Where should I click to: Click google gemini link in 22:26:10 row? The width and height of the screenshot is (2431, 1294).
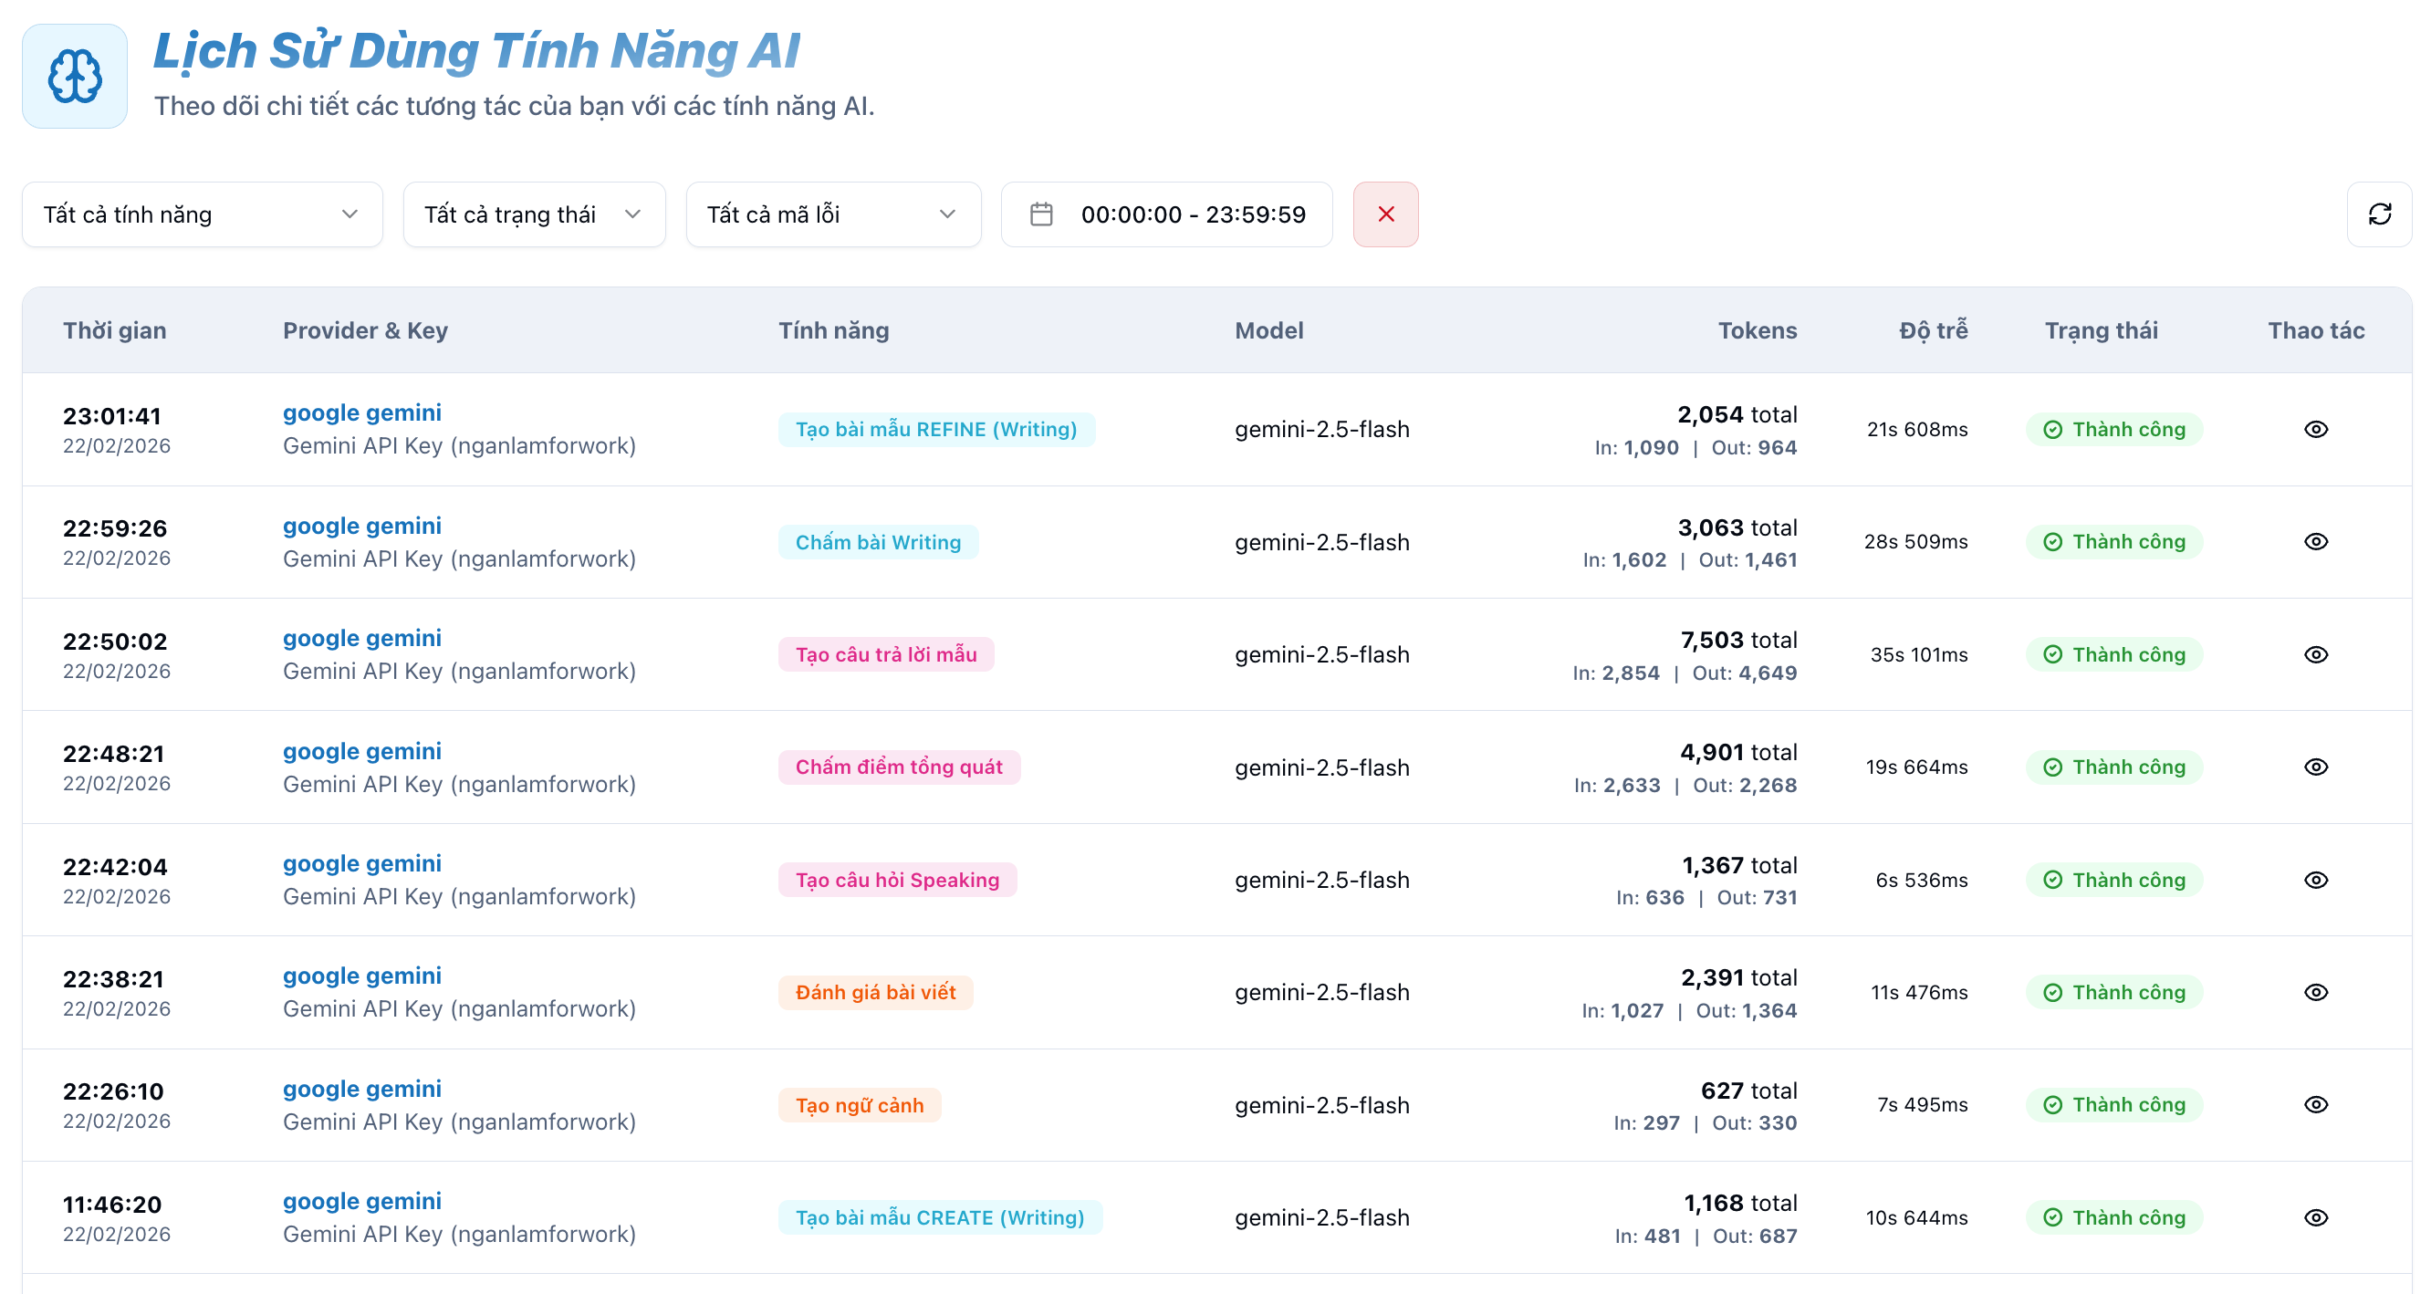[x=361, y=1089]
